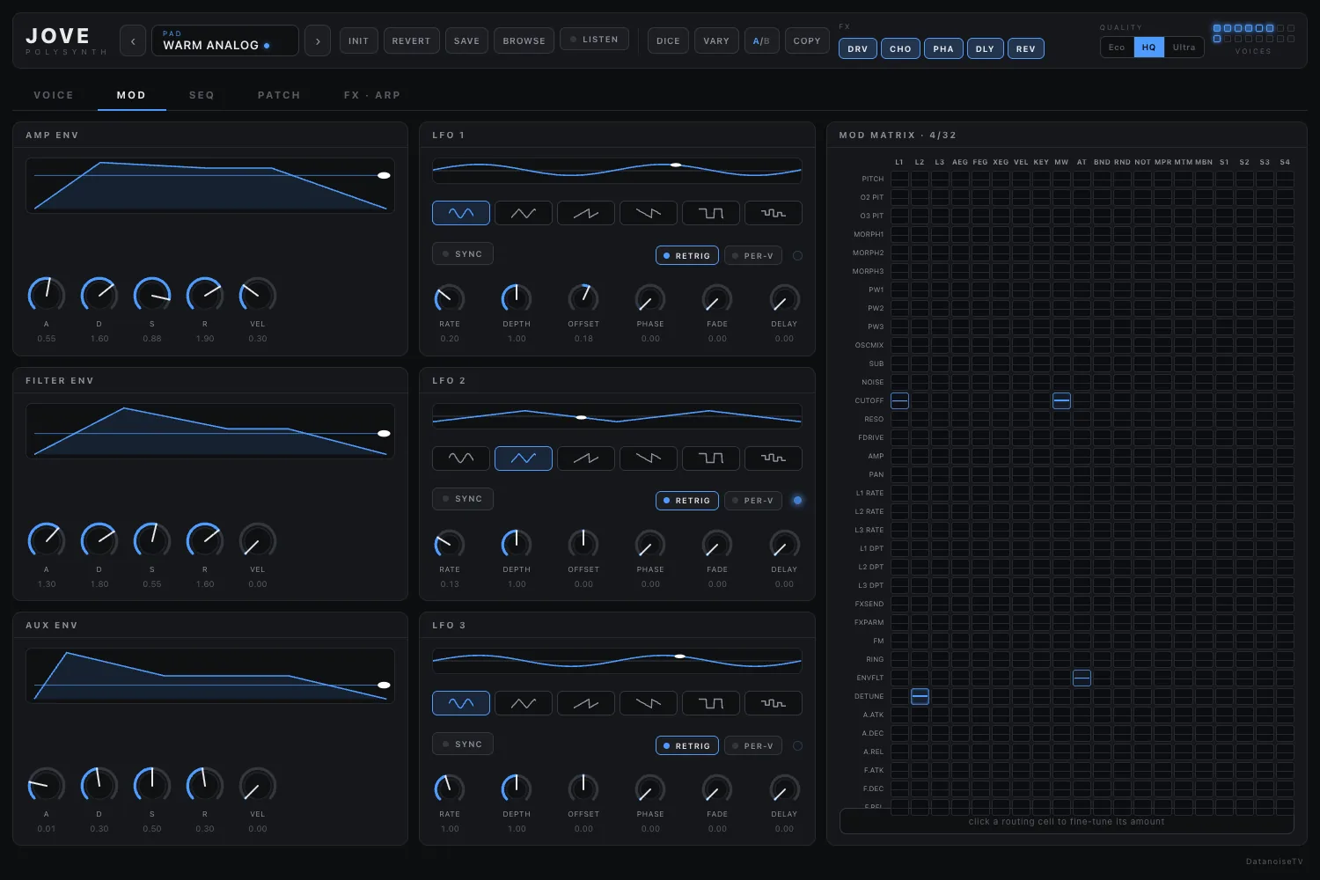Select ramp-up saw waveform for LFO 2
Viewport: 1320px width, 880px height.
click(586, 458)
